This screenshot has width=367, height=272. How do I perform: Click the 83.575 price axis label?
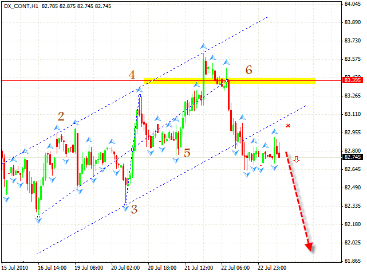pos(353,59)
